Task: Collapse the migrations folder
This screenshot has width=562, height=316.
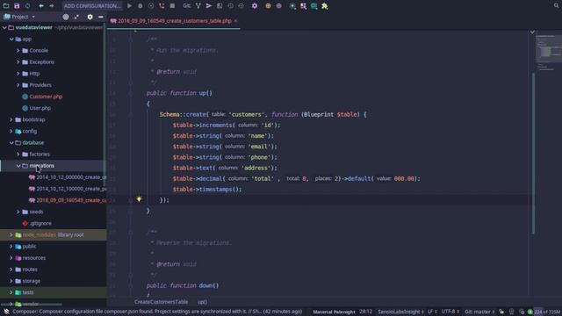Action: coord(18,166)
